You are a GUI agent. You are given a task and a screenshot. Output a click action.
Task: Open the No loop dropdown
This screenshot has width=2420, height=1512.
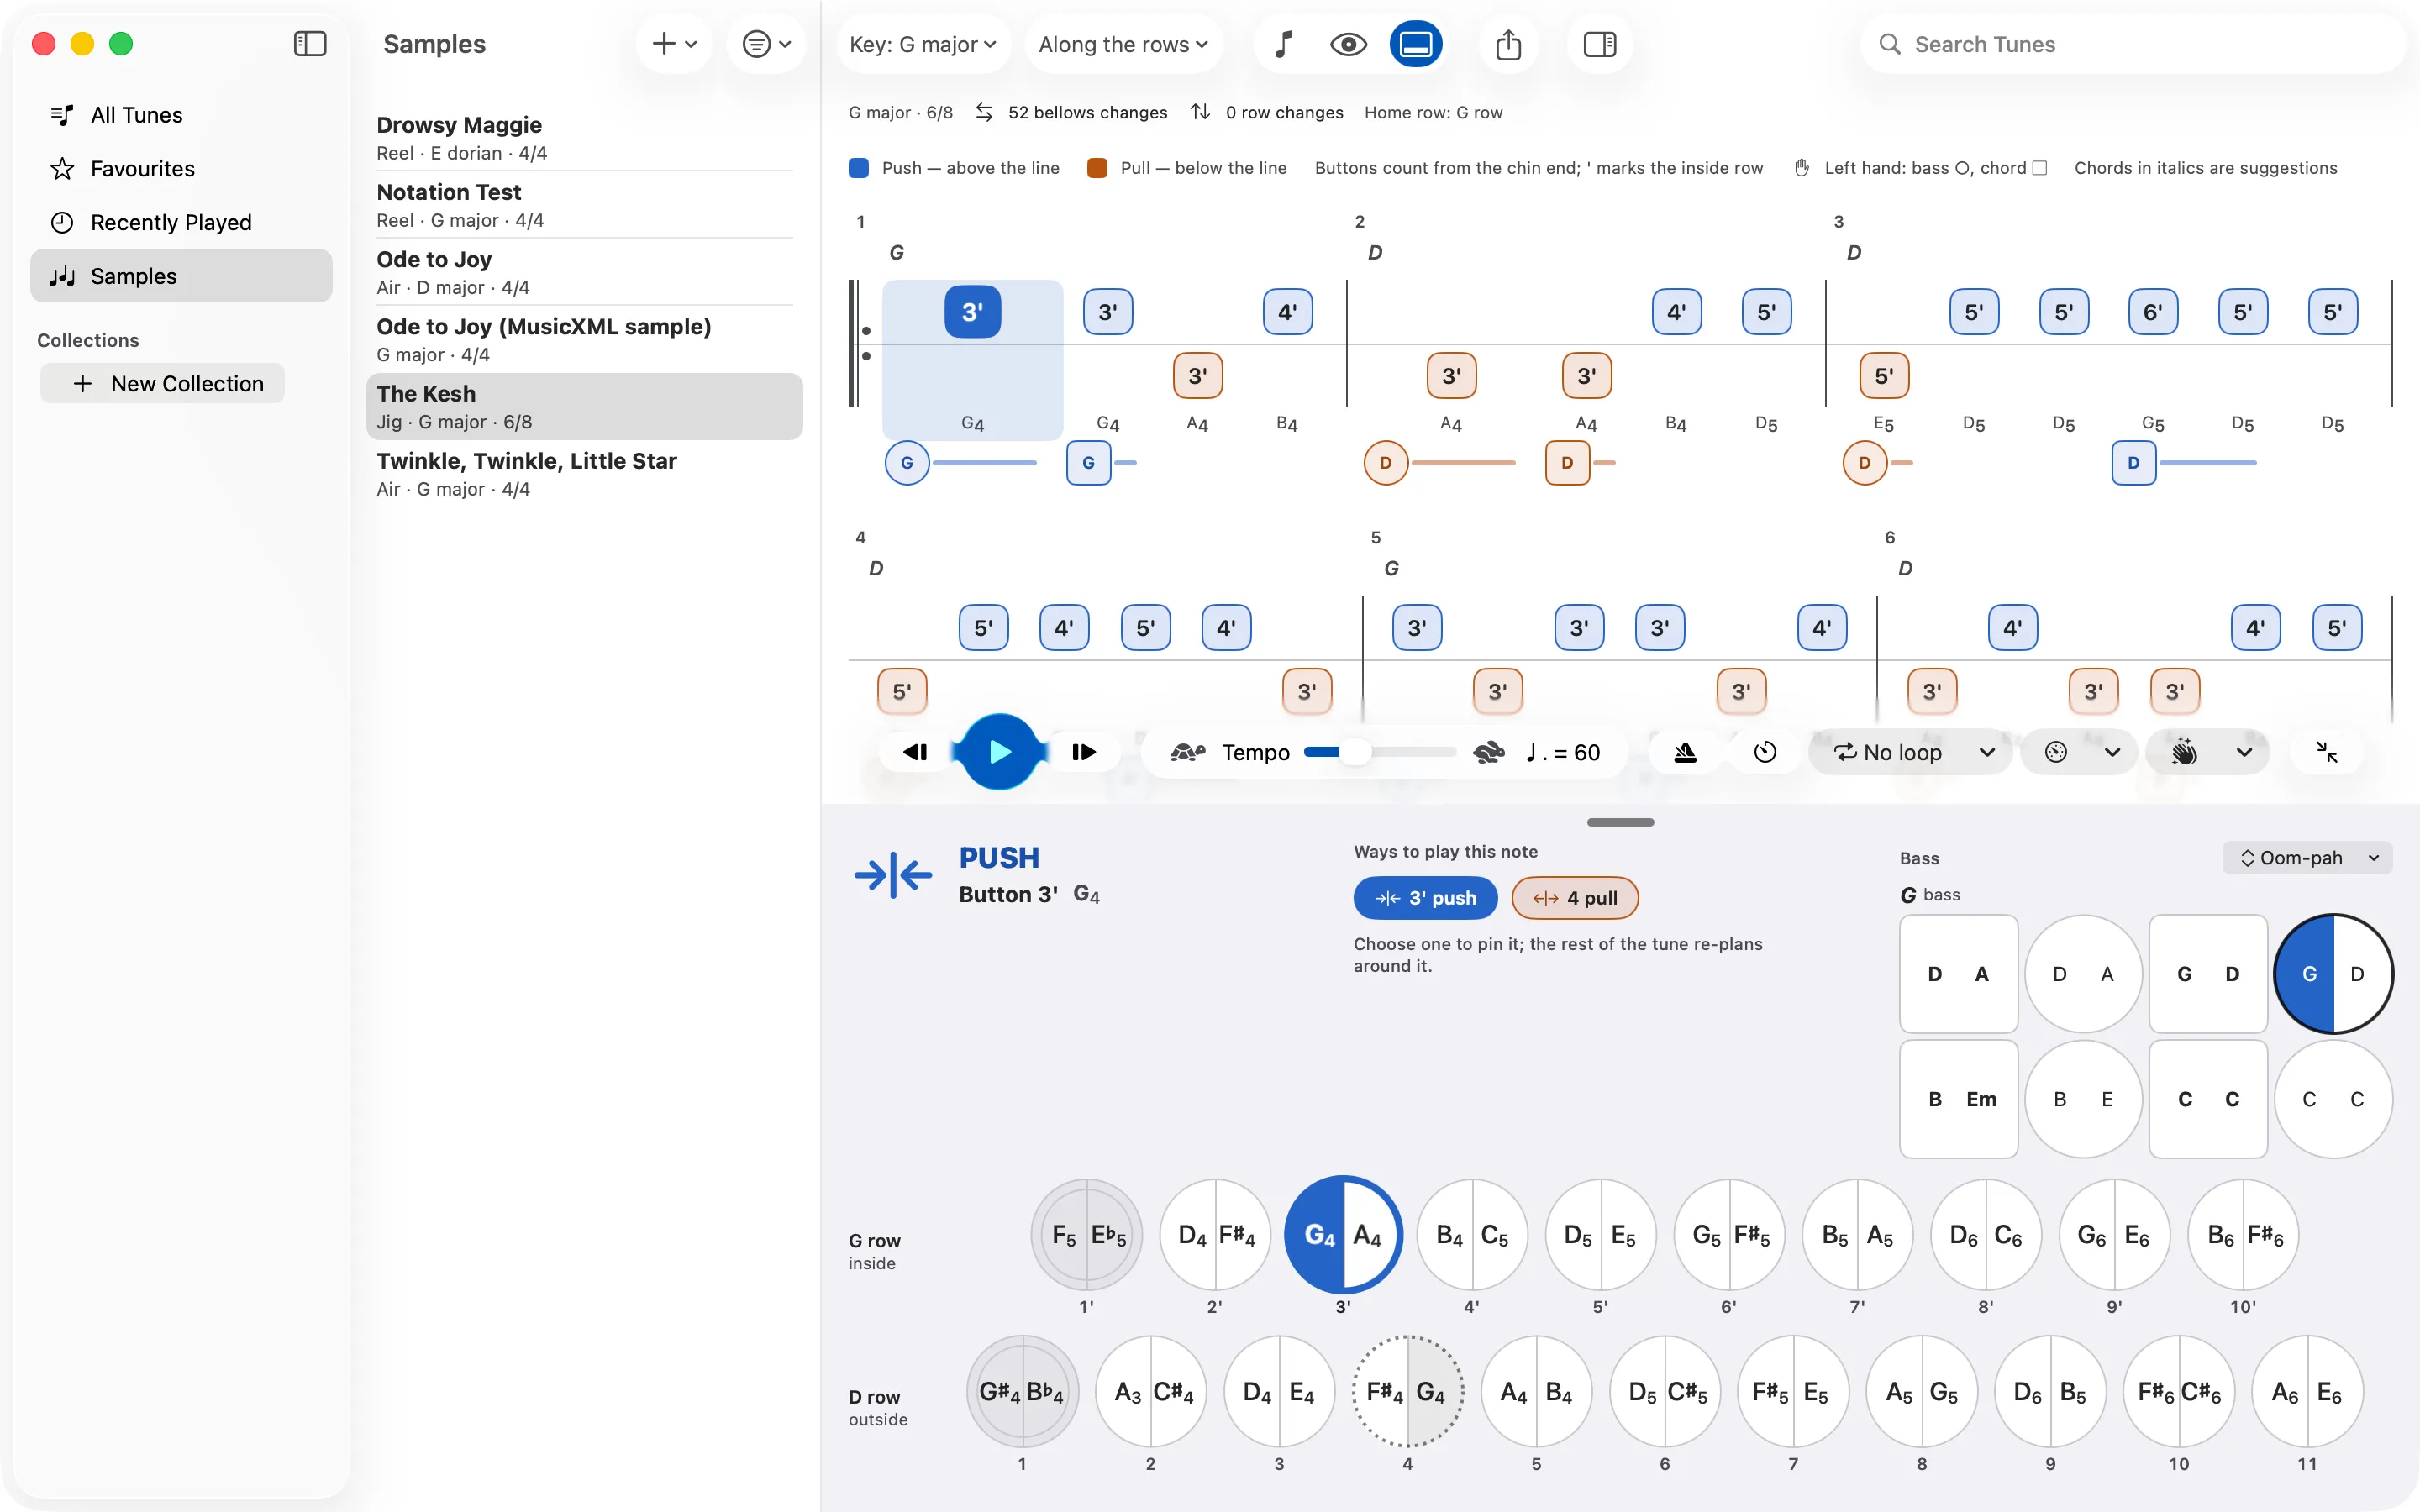(1912, 752)
